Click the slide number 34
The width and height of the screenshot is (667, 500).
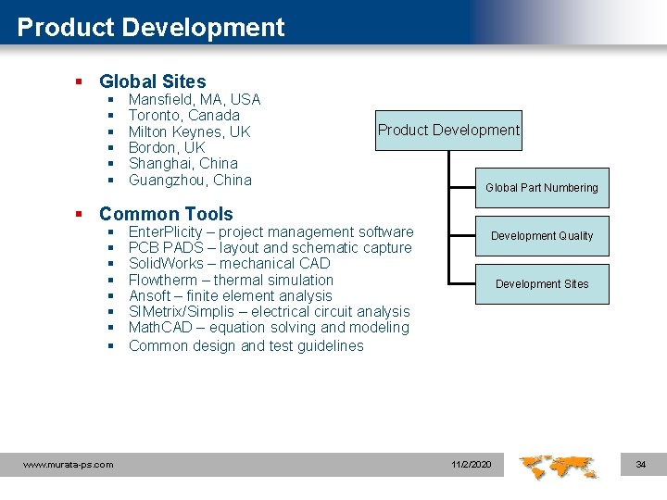(x=641, y=464)
